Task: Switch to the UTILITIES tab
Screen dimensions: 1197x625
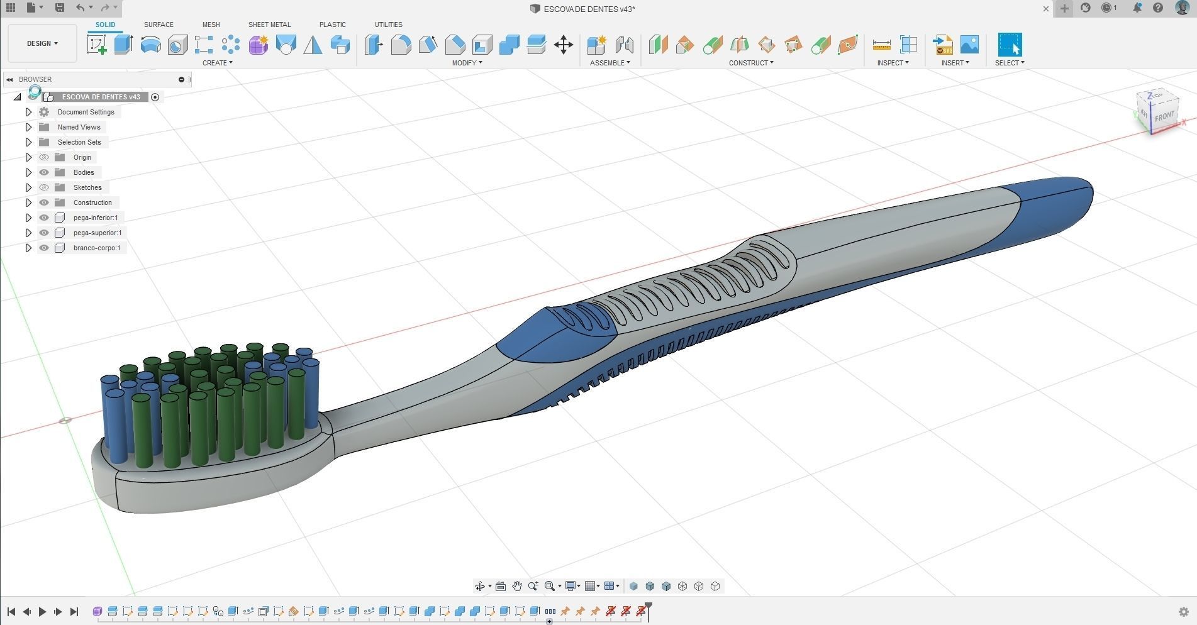Action: pyautogui.click(x=388, y=25)
